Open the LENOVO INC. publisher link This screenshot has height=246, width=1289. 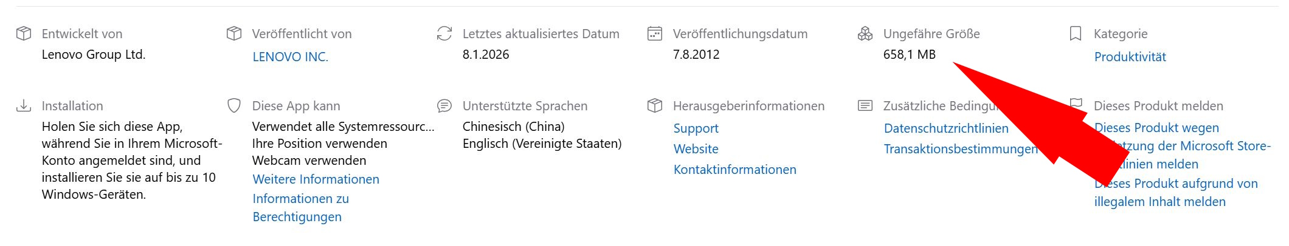(x=290, y=57)
